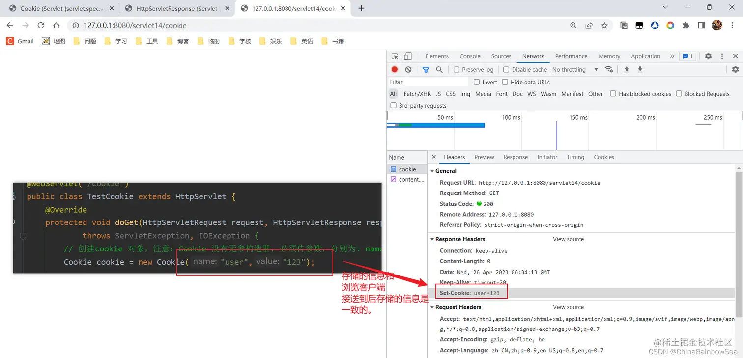Check Blocked Requests option

click(x=679, y=93)
